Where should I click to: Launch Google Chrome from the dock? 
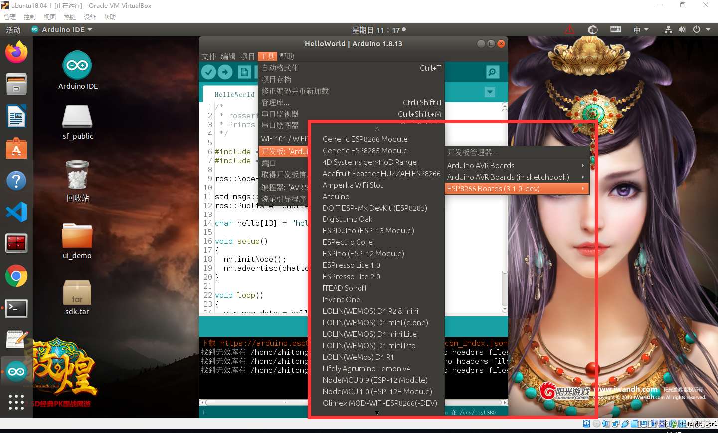[x=16, y=276]
